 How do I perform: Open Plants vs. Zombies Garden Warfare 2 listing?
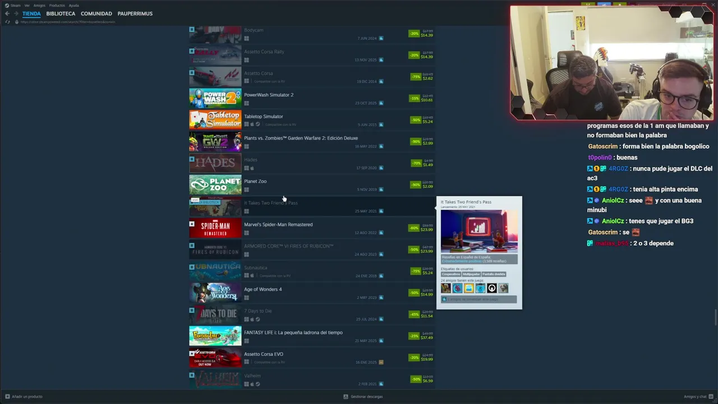[301, 138]
